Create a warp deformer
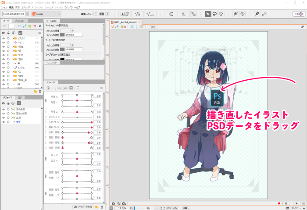This screenshot has height=210, width=307. [171, 14]
